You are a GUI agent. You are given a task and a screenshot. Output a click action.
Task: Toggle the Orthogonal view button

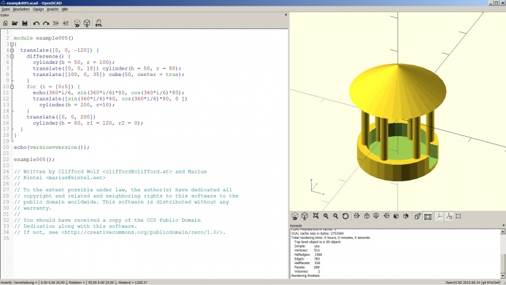(428, 216)
